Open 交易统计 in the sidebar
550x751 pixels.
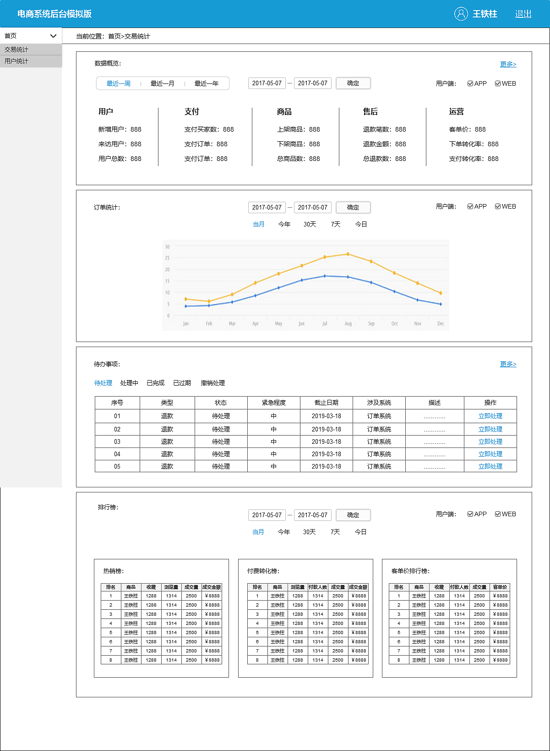pos(31,50)
